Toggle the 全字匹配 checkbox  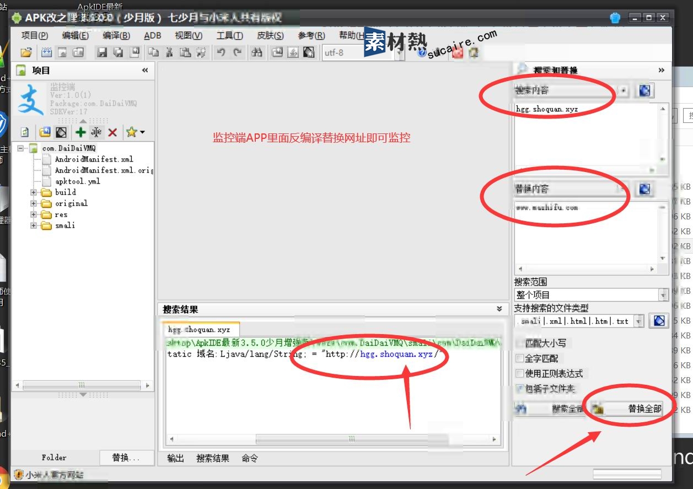[519, 358]
